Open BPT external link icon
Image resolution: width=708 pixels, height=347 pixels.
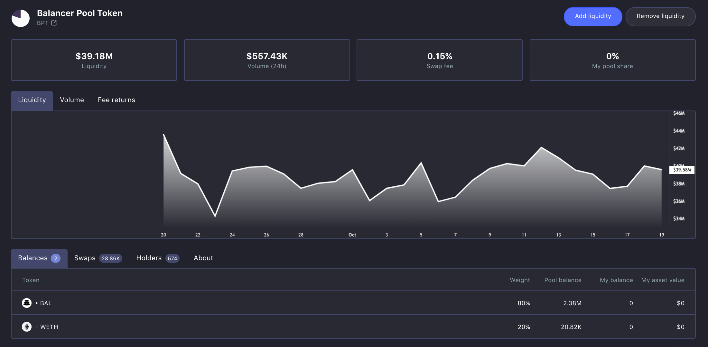[54, 23]
